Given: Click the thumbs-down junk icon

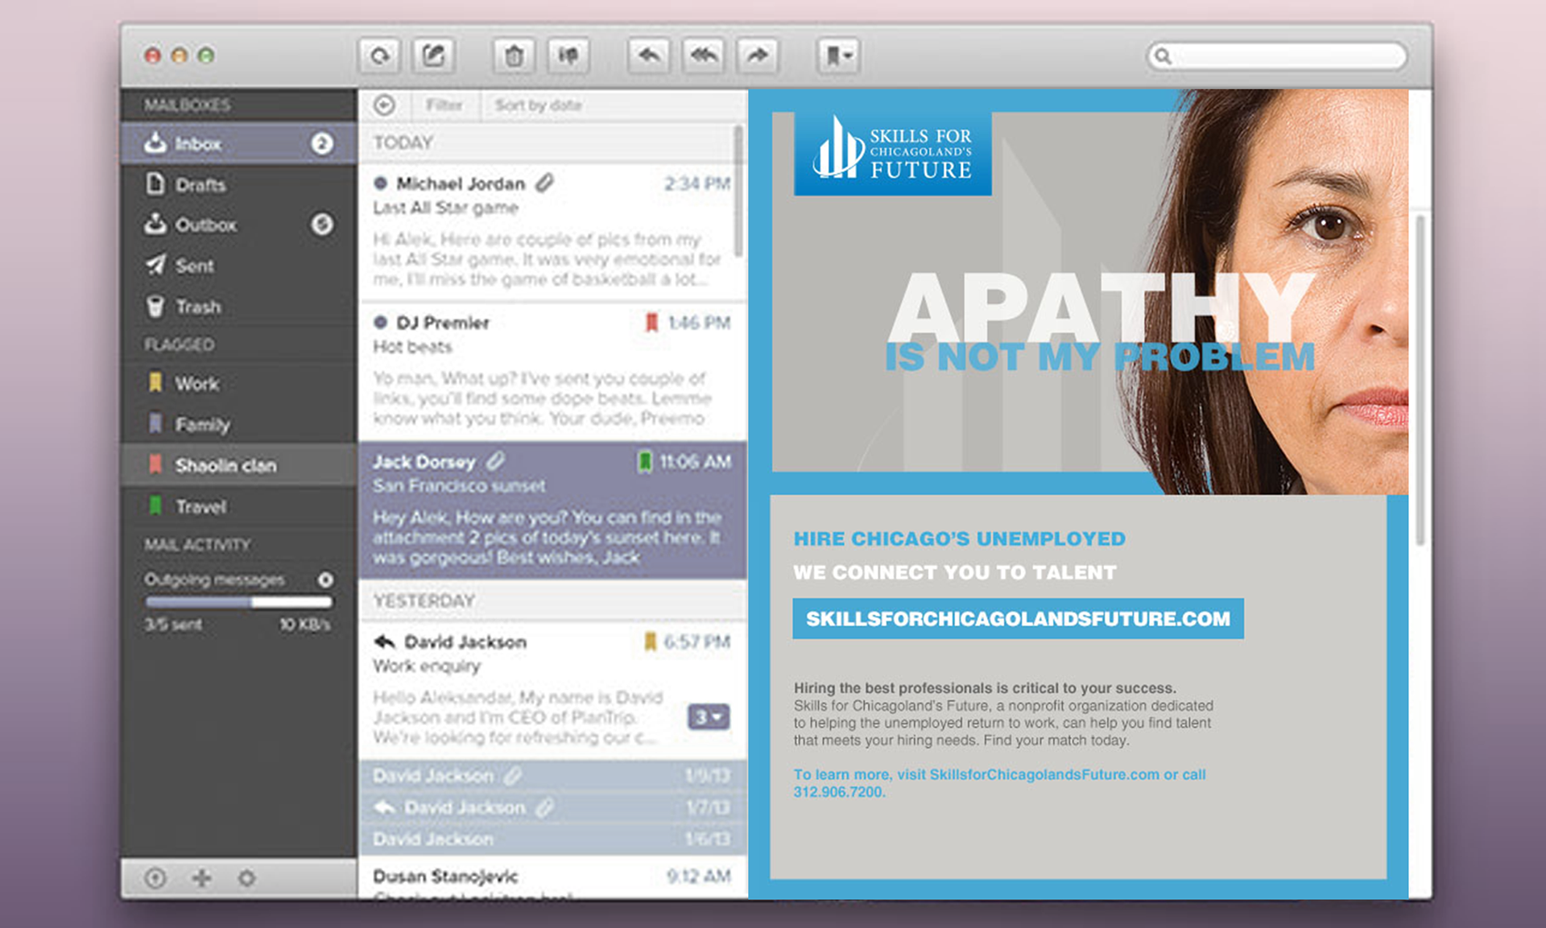Looking at the screenshot, I should click(x=568, y=56).
